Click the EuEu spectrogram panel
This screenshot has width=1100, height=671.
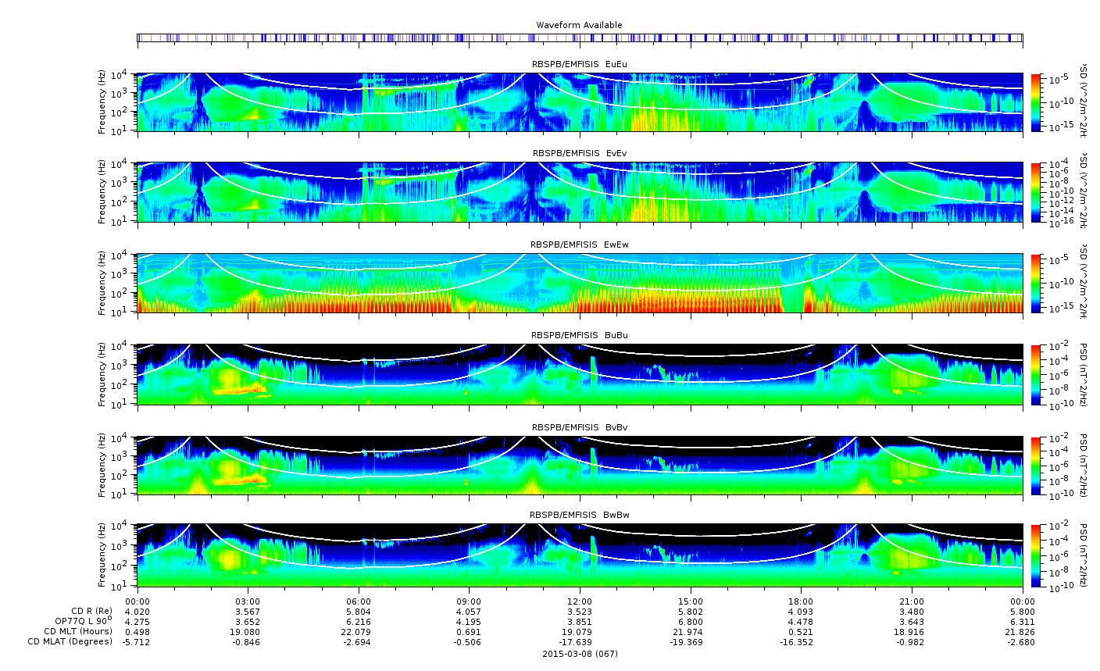pyautogui.click(x=580, y=102)
